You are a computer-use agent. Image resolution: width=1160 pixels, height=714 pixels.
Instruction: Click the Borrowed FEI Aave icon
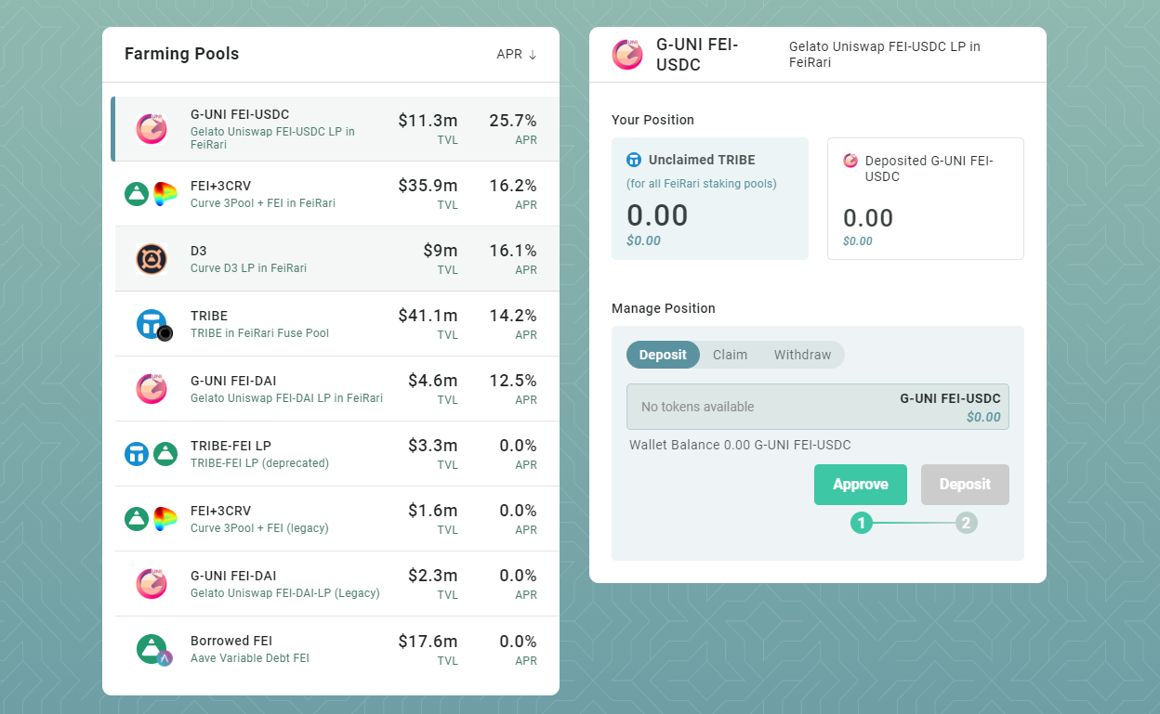153,650
